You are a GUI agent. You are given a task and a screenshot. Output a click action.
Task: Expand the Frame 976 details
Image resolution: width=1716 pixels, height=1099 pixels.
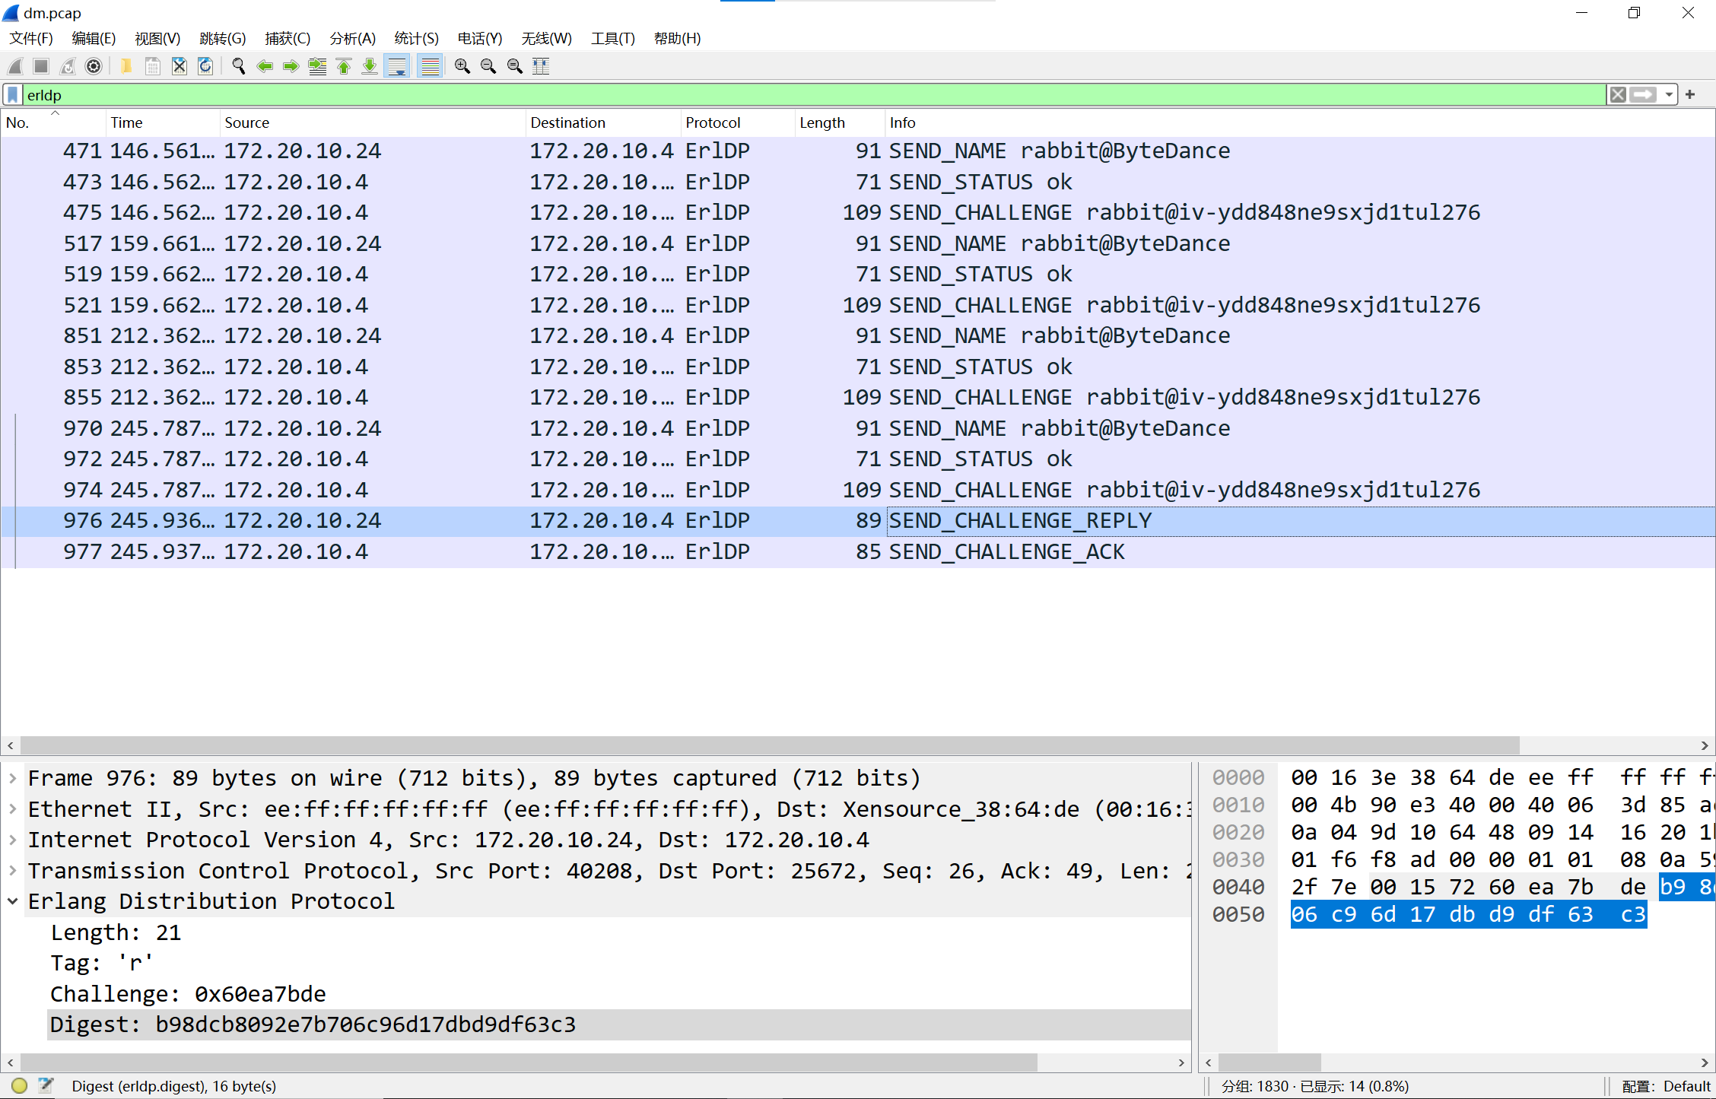pyautogui.click(x=13, y=778)
